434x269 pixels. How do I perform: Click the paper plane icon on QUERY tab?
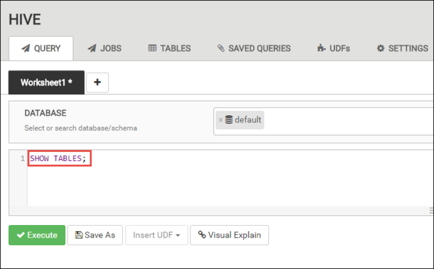[25, 49]
